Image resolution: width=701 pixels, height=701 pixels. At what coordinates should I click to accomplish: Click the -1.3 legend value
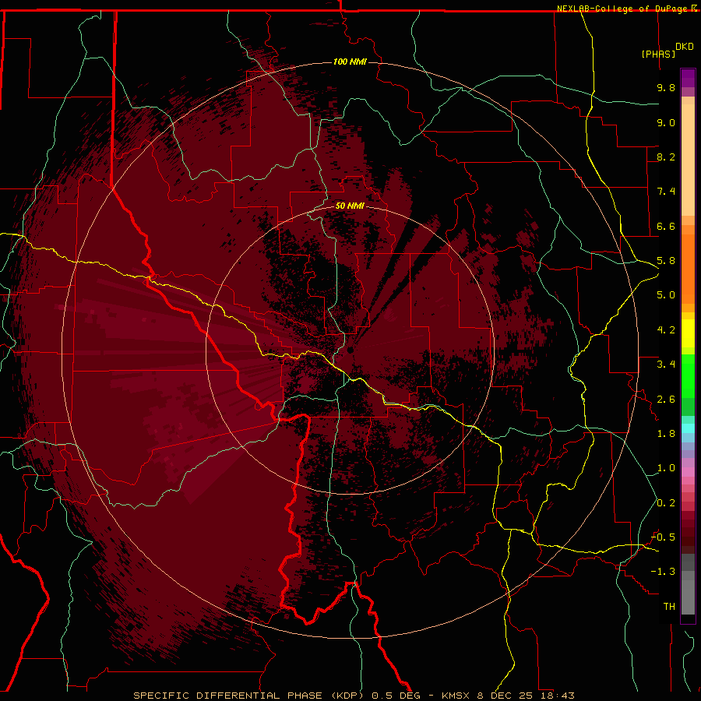(663, 572)
